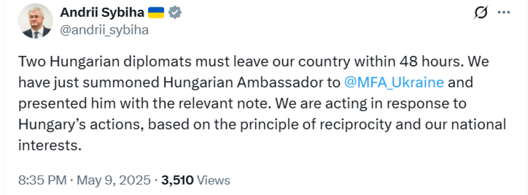The image size is (528, 195).
Task: Open the @MFA_Ukraine mention link
Action: tap(394, 82)
